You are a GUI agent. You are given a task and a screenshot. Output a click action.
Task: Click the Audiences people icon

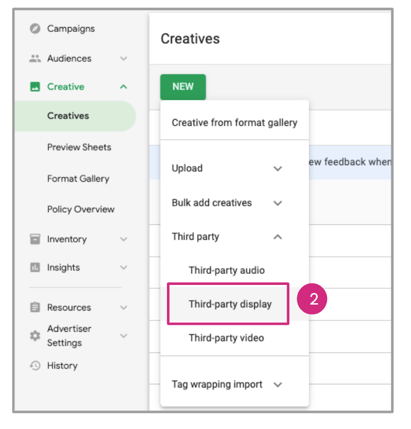click(x=35, y=59)
